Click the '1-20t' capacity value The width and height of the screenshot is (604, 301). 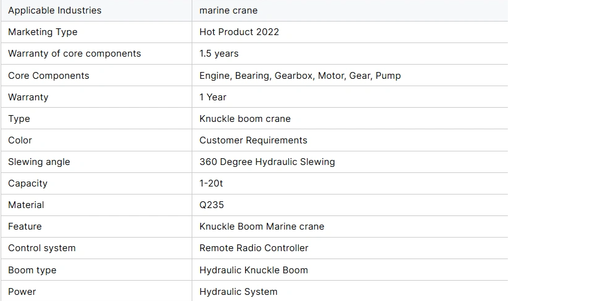point(211,183)
